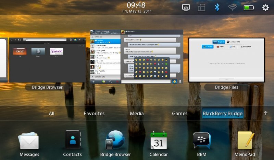This screenshot has height=160, width=274.
Task: Open the Calendar app icon
Action: tap(159, 140)
